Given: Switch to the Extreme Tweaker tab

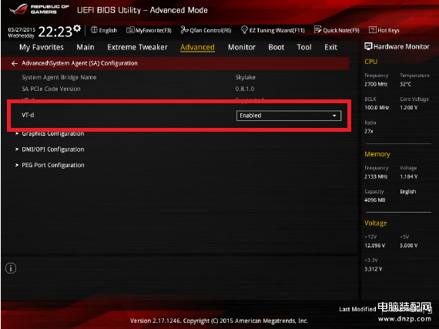Looking at the screenshot, I should click(137, 47).
